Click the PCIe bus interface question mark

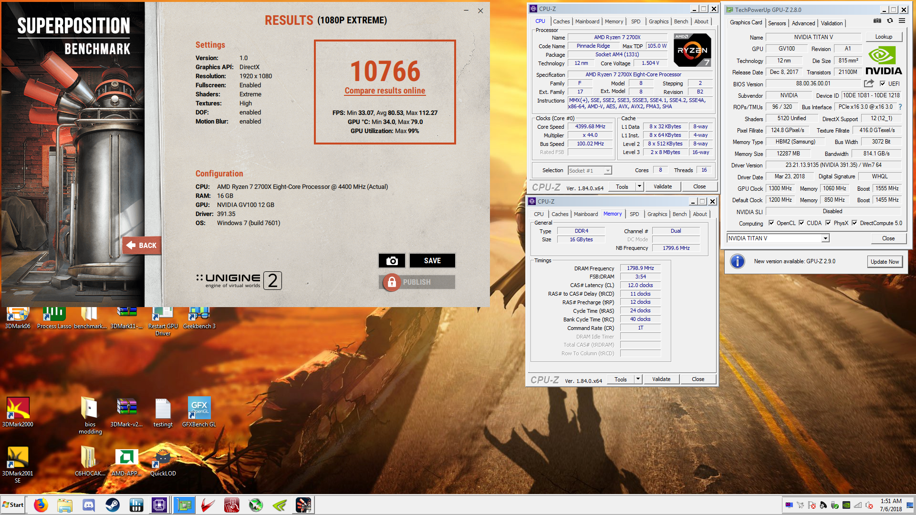click(x=900, y=107)
